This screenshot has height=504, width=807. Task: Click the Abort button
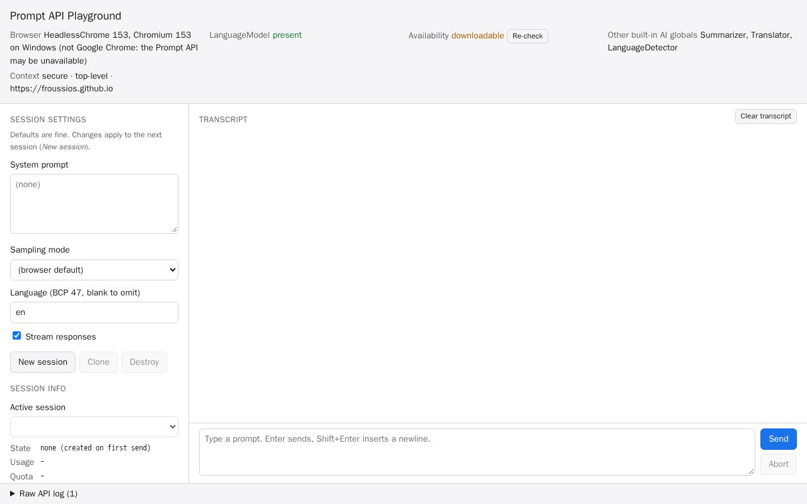pyautogui.click(x=778, y=464)
